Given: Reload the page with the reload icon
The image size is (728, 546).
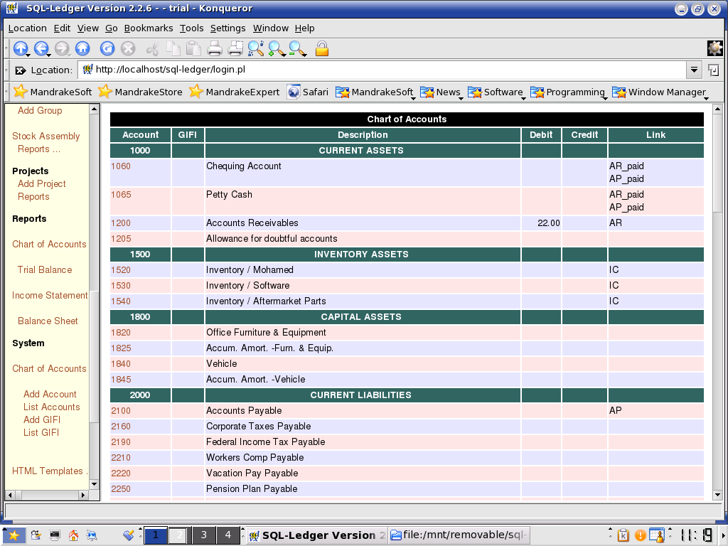Looking at the screenshot, I should [107, 49].
